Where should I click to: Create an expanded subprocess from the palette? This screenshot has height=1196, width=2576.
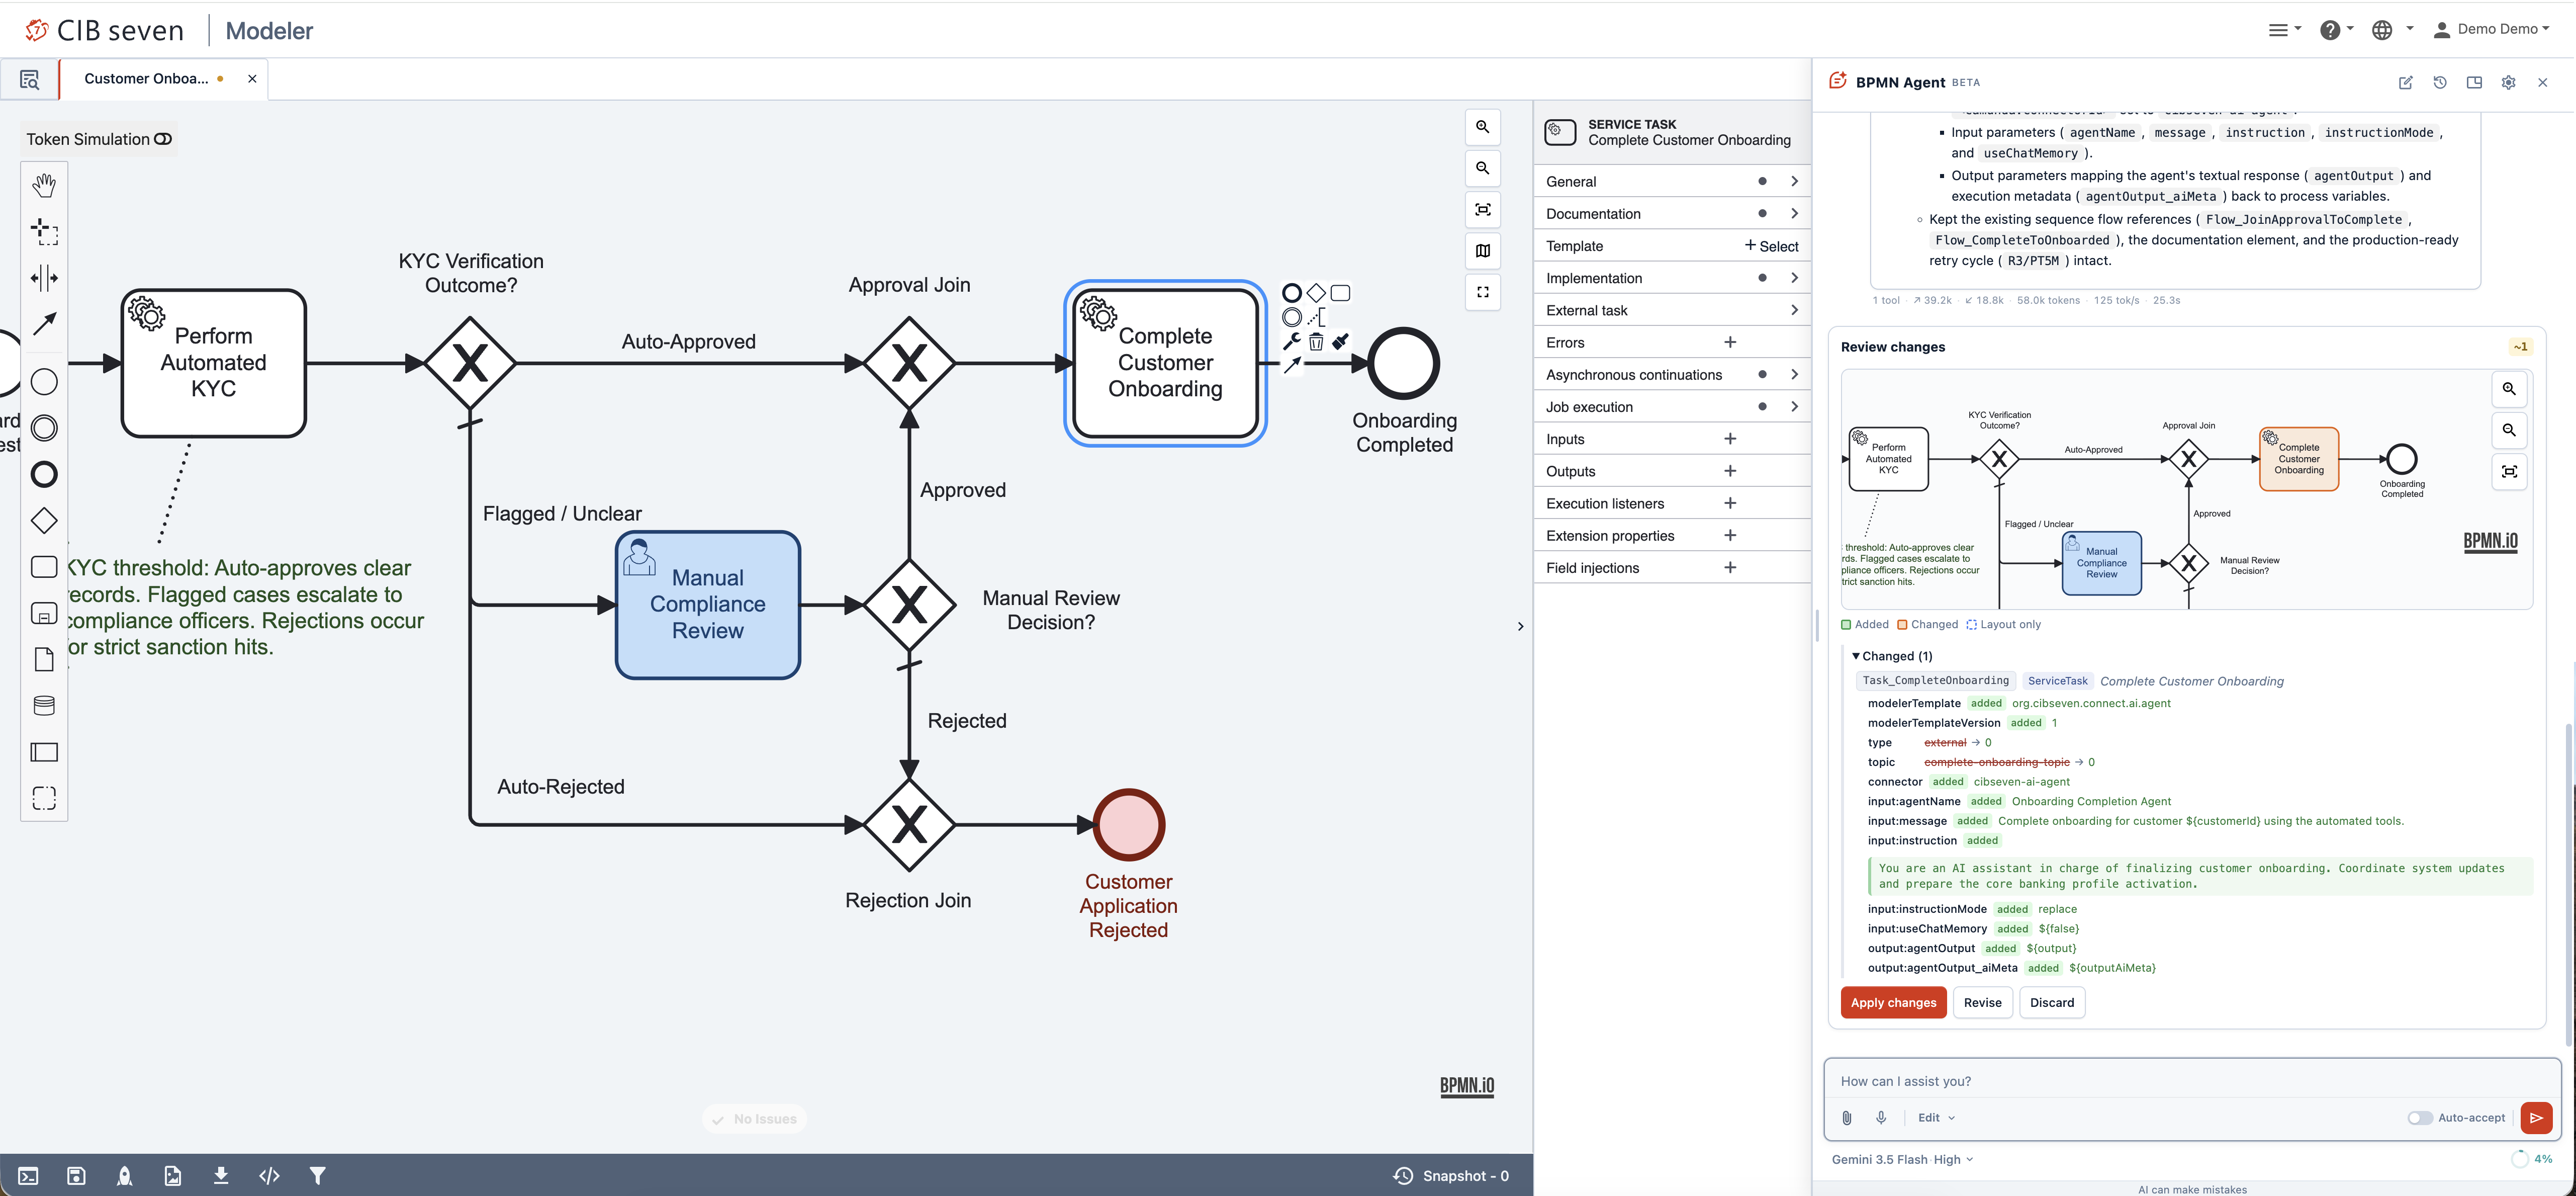[x=44, y=614]
